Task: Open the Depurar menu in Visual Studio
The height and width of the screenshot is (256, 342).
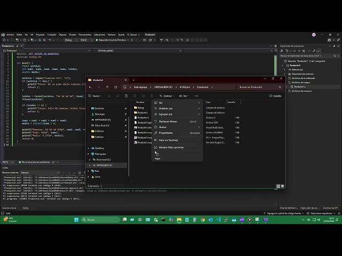Action: [63, 35]
